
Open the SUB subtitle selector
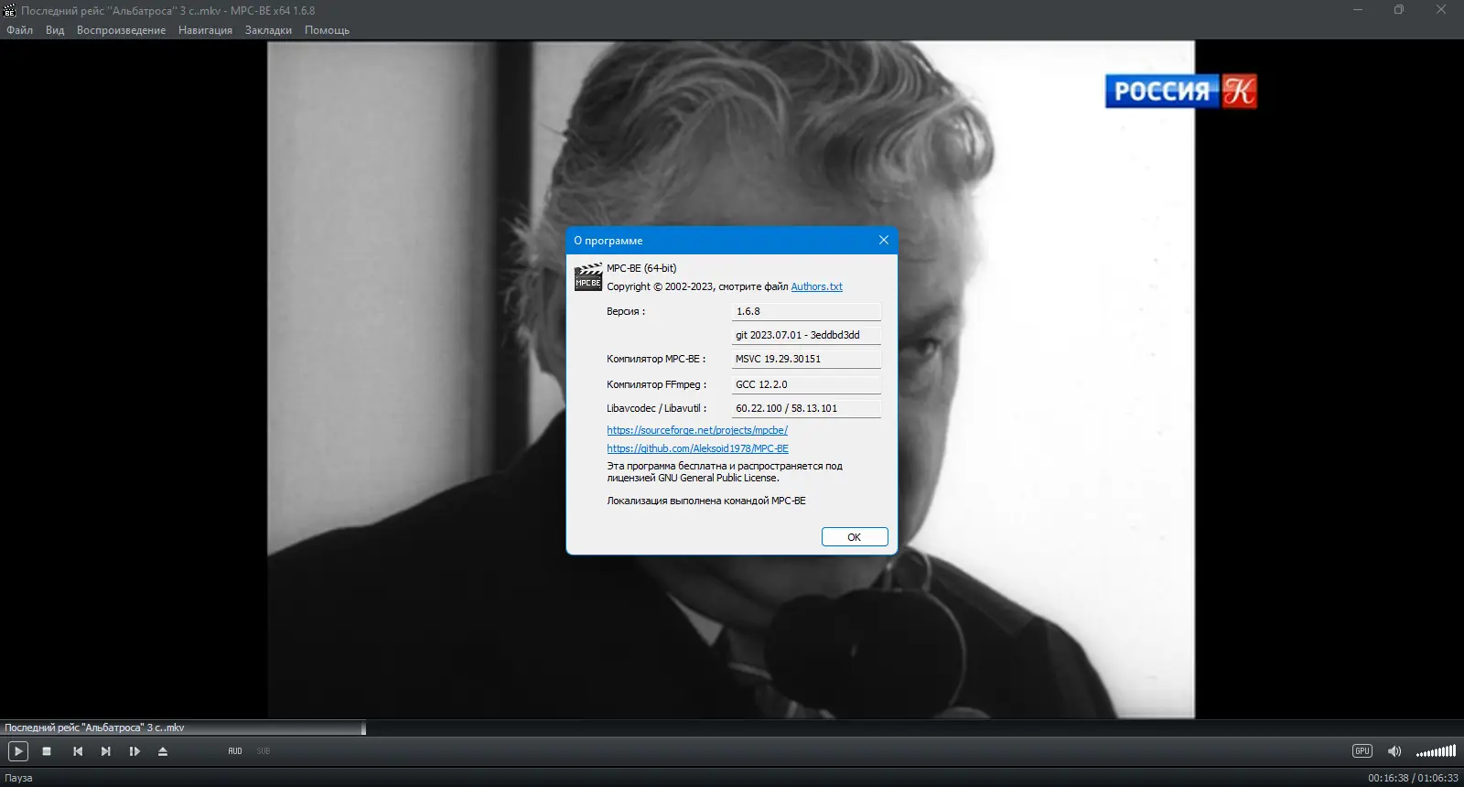pos(264,751)
